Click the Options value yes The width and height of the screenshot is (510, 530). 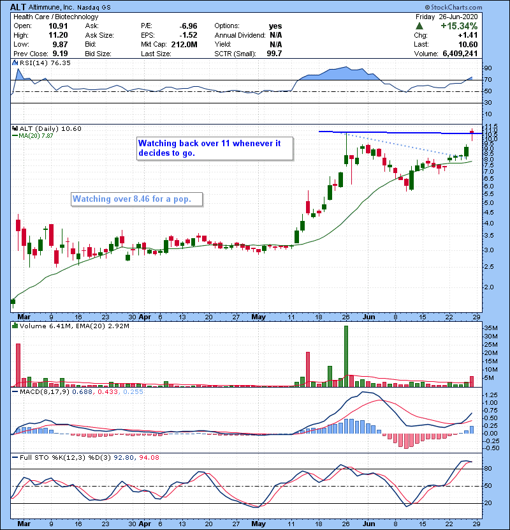pos(275,26)
